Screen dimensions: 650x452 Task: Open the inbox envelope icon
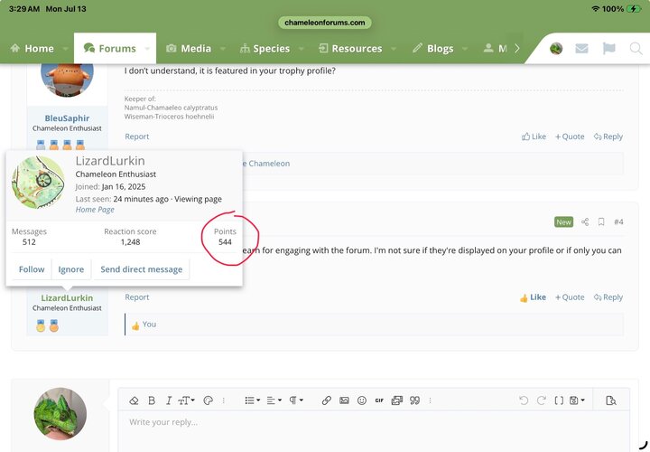[581, 49]
